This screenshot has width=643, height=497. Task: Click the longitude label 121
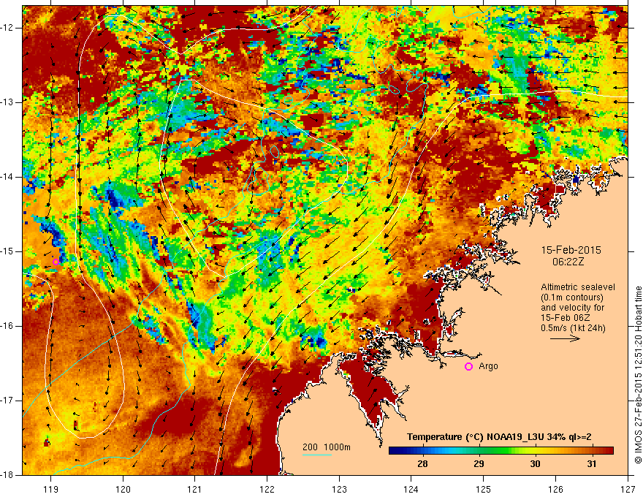[x=195, y=489]
